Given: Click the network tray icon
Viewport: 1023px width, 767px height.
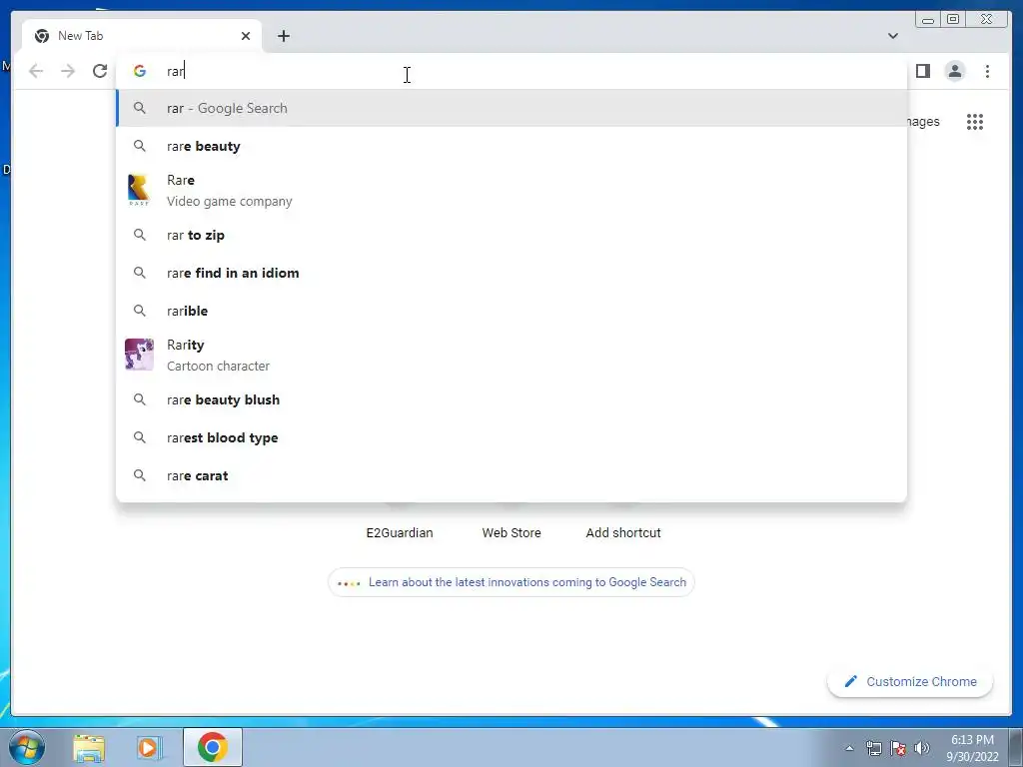Looking at the screenshot, I should pos(873,749).
